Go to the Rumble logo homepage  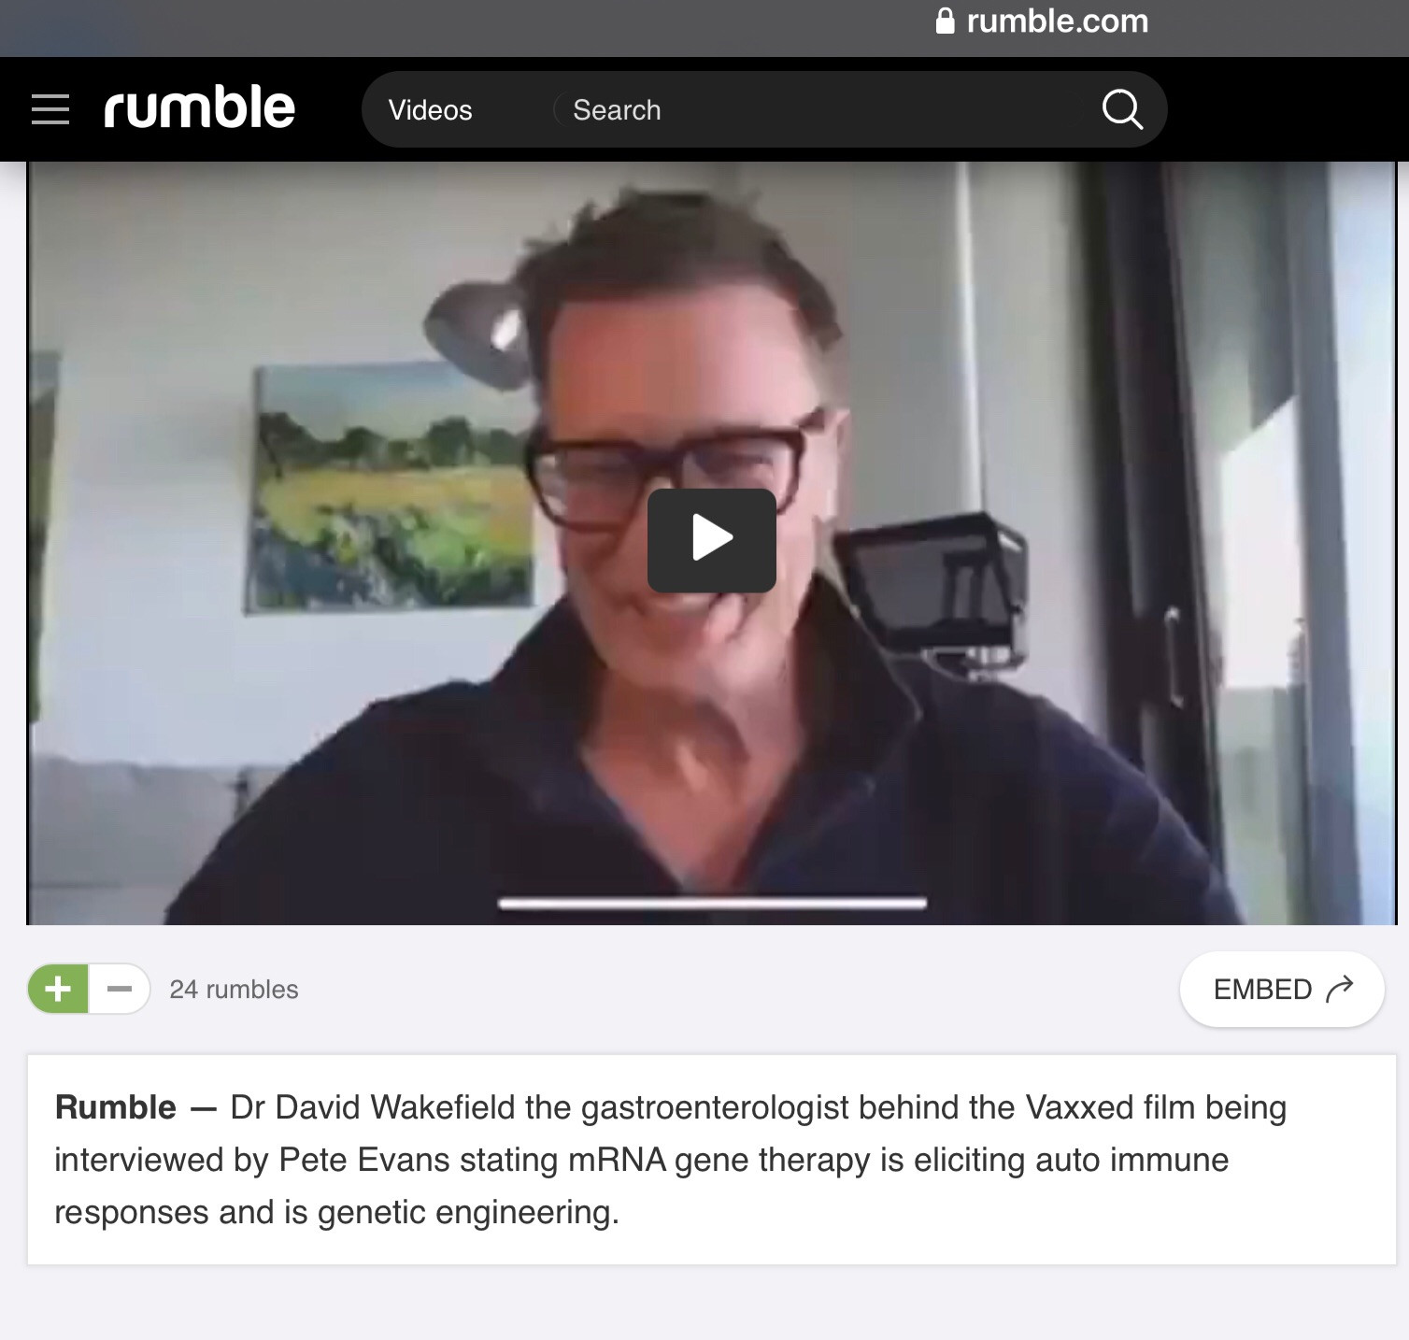(199, 107)
